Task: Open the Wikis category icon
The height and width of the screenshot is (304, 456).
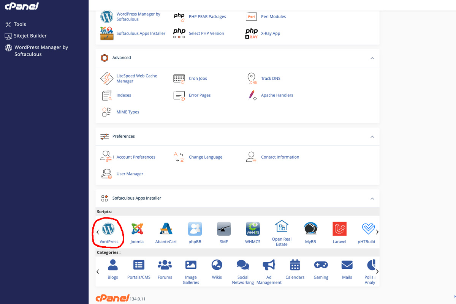Action: tap(217, 265)
